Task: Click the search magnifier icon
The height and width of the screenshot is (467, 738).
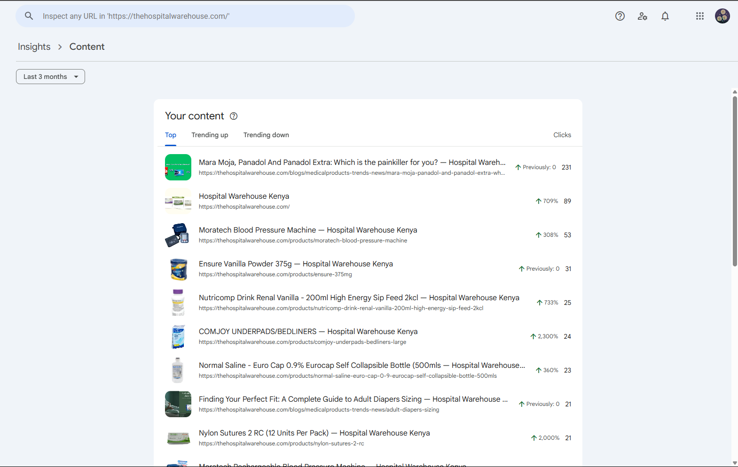Action: tap(29, 16)
